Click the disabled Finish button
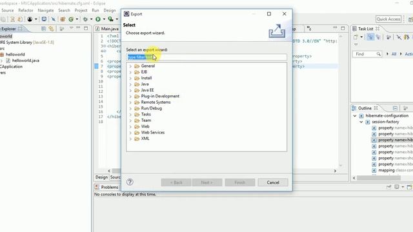Screen dimensions: 413x232 (239, 182)
